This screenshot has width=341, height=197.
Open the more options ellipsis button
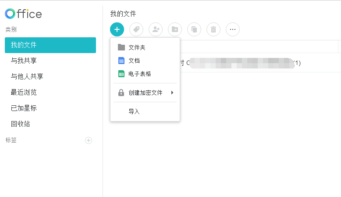coord(233,29)
